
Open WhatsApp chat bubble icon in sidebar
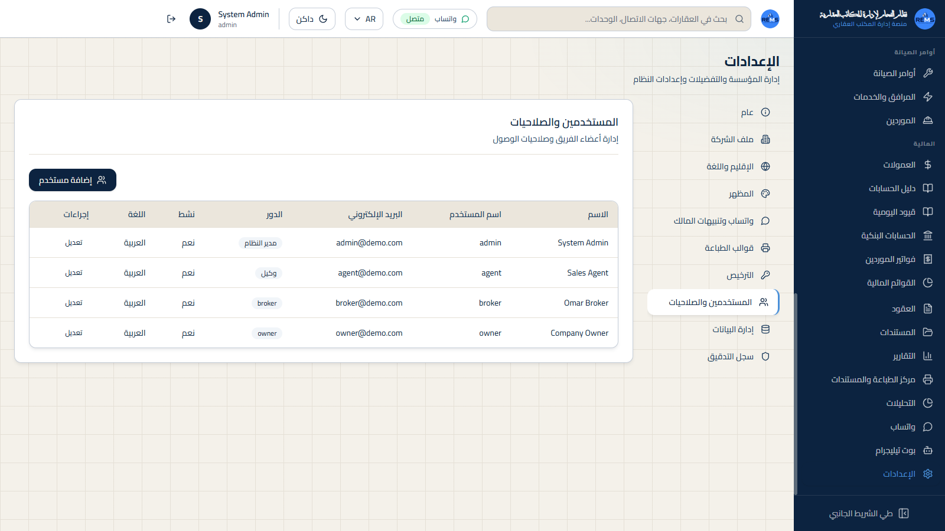928,427
